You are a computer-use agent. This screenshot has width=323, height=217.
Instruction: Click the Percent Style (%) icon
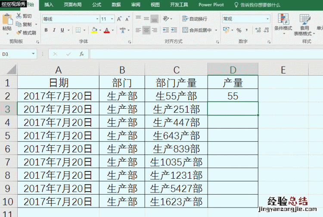(x=239, y=30)
